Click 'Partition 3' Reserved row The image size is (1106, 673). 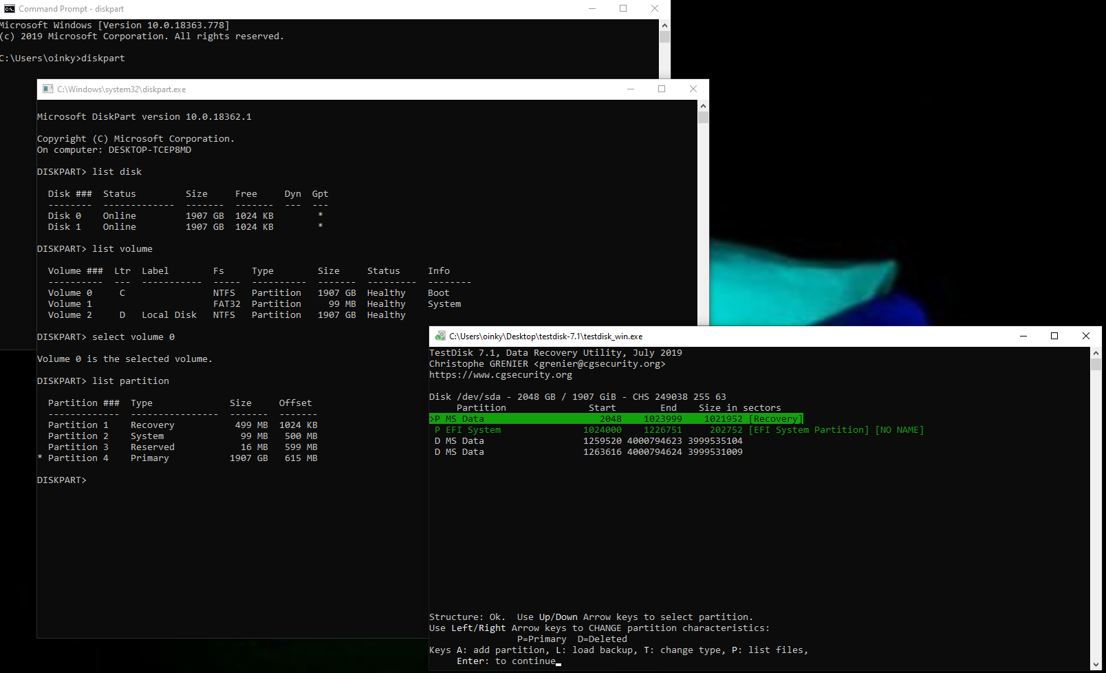[183, 447]
